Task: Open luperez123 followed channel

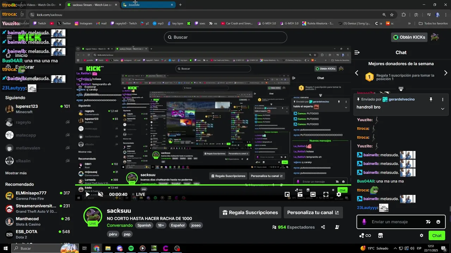Action: click(x=37, y=109)
